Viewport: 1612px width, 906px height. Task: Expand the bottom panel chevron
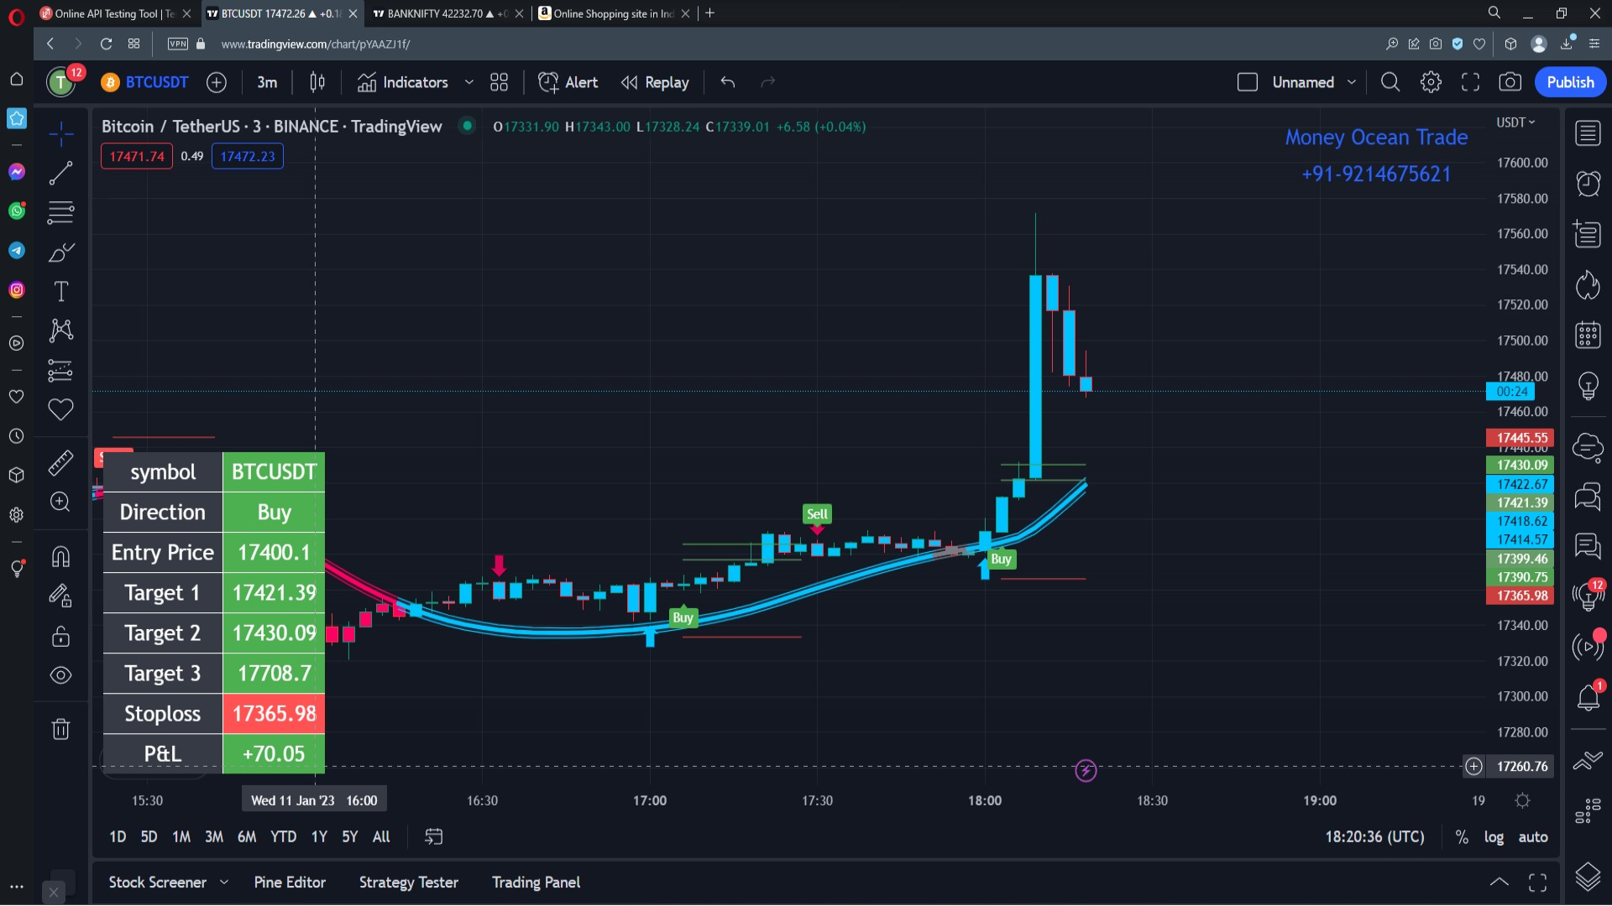tap(1499, 883)
